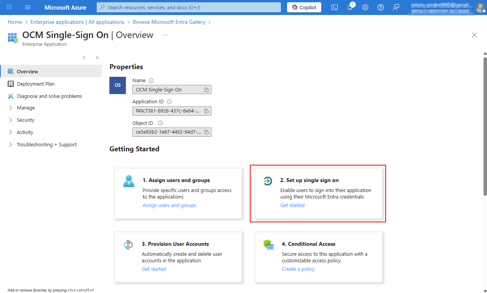Expand Troubleshooting + Support section
The image size is (487, 293).
click(10, 145)
